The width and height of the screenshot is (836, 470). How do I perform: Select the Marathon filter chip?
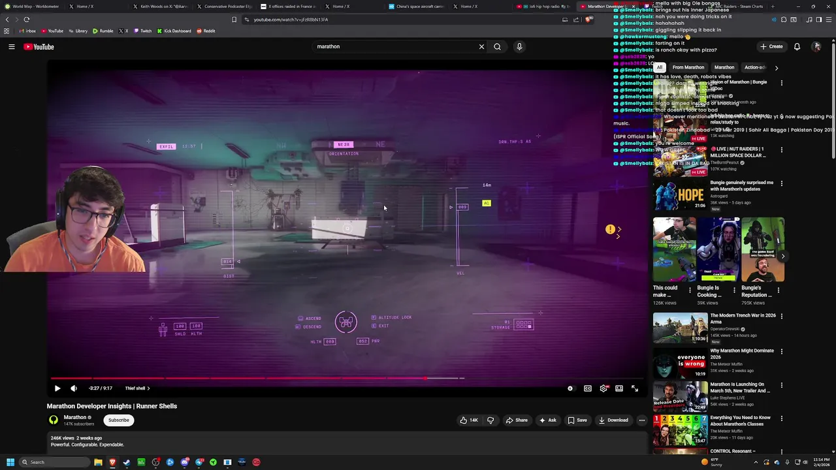[x=724, y=67]
